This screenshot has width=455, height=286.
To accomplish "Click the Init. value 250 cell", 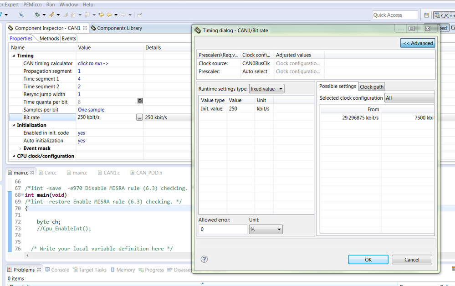I will click(x=241, y=109).
